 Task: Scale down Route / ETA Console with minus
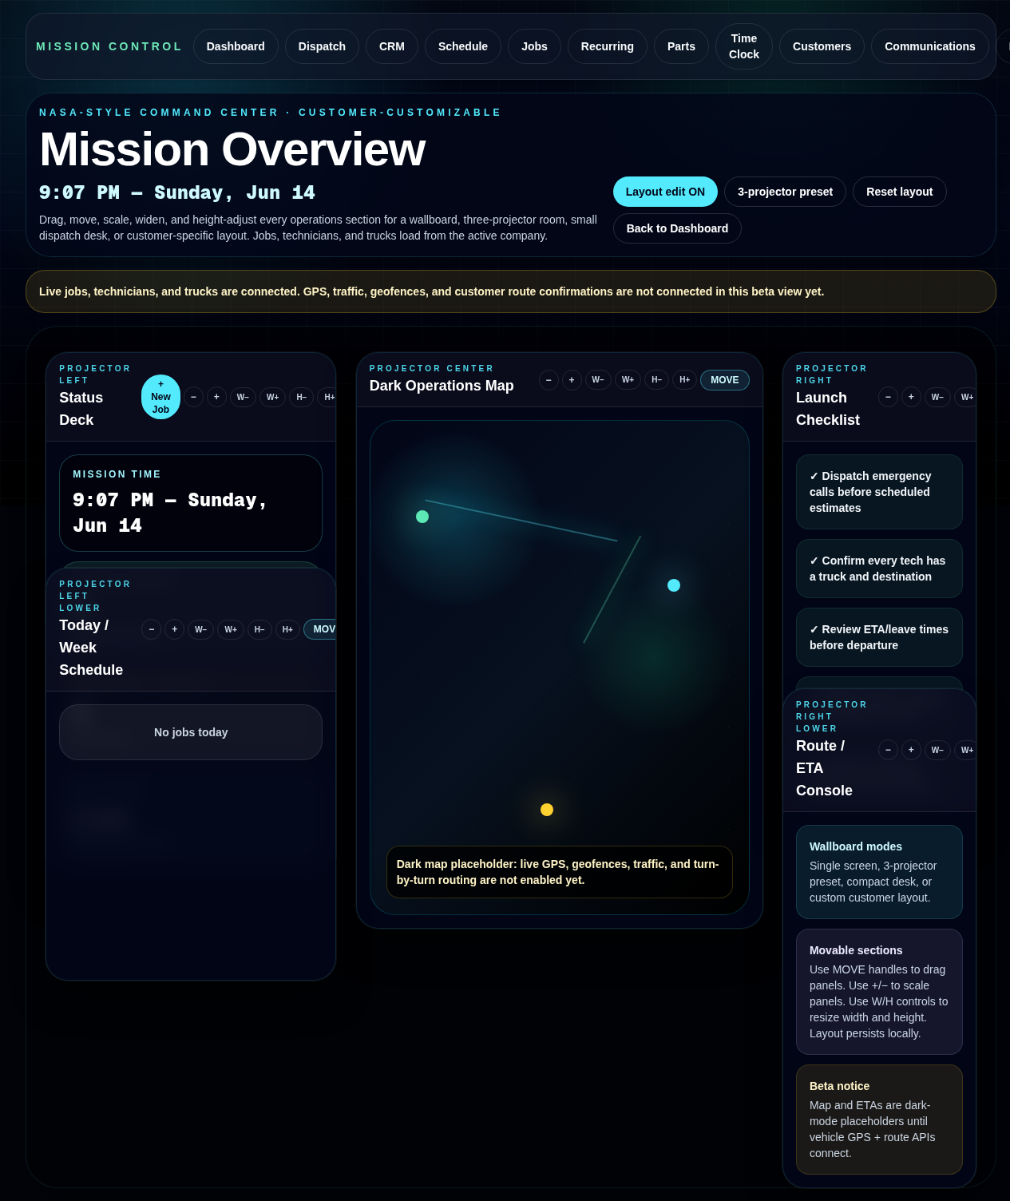[888, 750]
